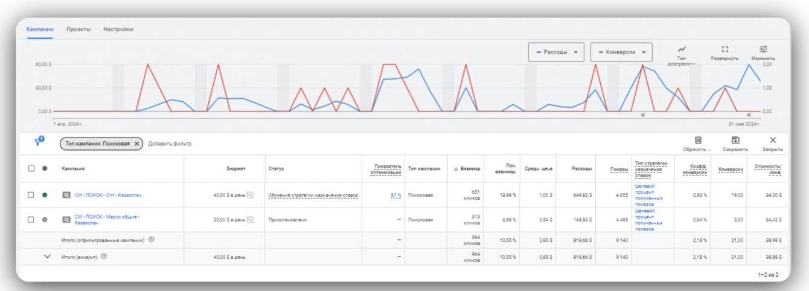Expand the chart with Развернуть icon
The image size is (809, 291).
724,51
